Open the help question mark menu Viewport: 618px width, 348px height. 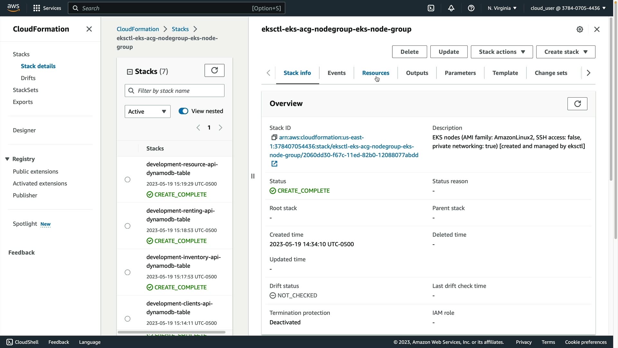tap(471, 8)
